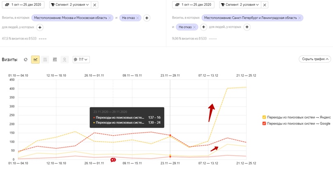The height and width of the screenshot is (169, 333).
Task: Click tooltip value 137 – 16
Action: [x=154, y=117]
